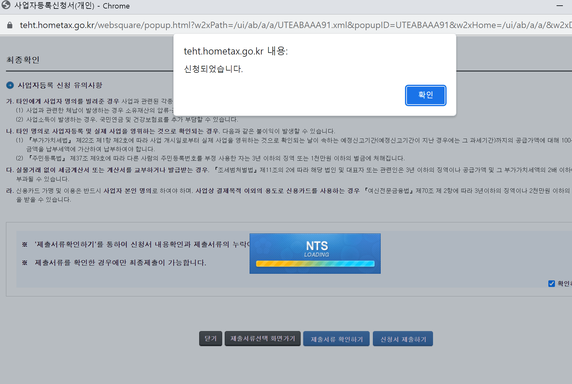Confirm the 신청되었습니다 dialog with 확인
This screenshot has height=384, width=572.
coord(425,95)
